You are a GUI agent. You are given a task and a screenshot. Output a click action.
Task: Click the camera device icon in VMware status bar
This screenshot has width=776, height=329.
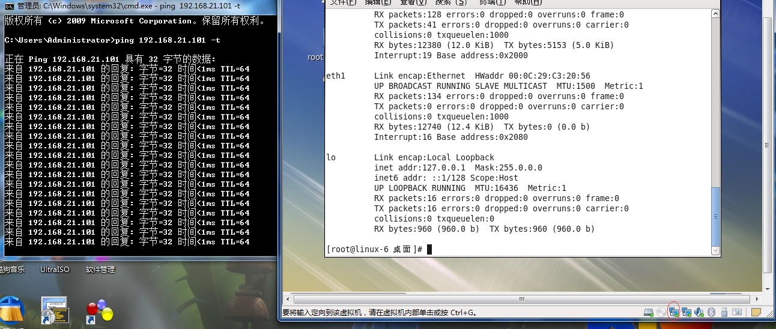737,312
